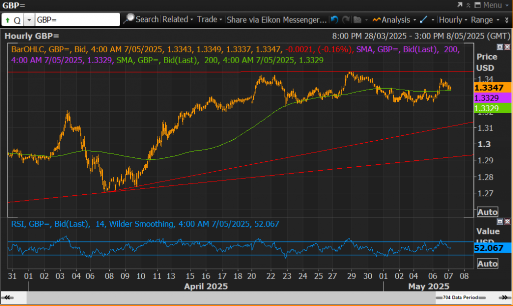Viewport: 513px width, 306px height.
Task: Click the 29 date tick on time axis
Action: pos(351,276)
